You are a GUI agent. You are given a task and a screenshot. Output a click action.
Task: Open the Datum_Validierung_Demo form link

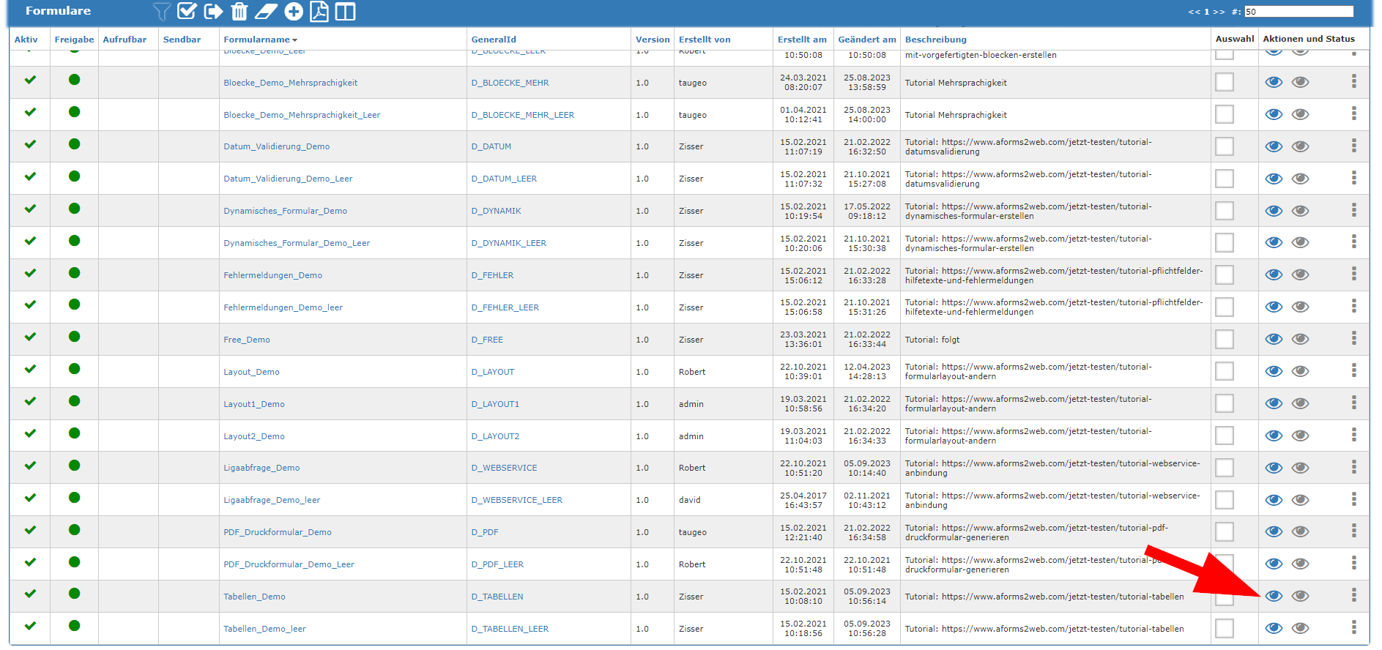(x=277, y=146)
